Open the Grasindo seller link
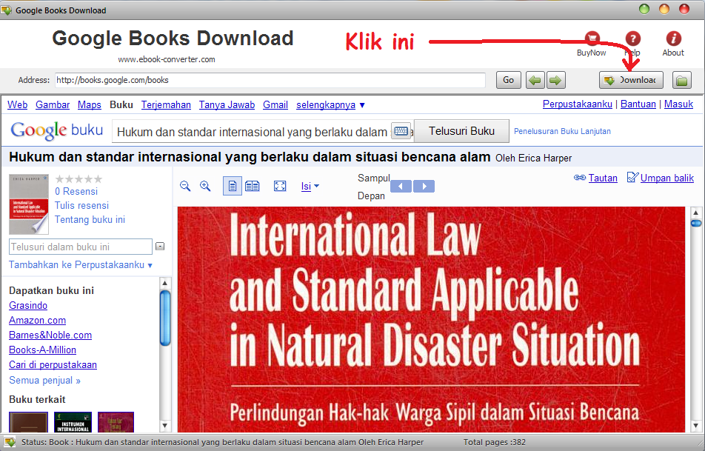The width and height of the screenshot is (705, 451). pos(28,305)
